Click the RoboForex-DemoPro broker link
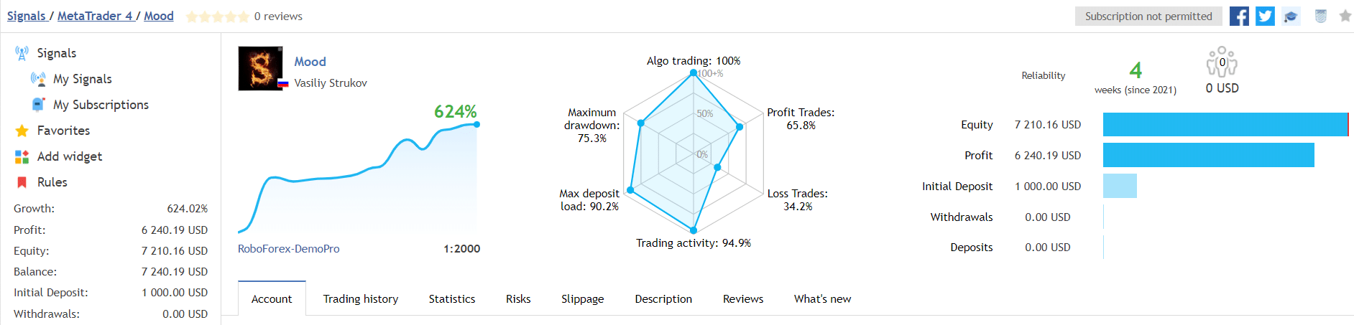This screenshot has width=1354, height=325. tap(289, 249)
